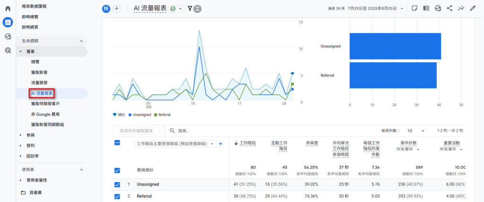Click the blue Unassigned bar in chart
Viewport: 484px width, 202px height.
[x=395, y=46]
